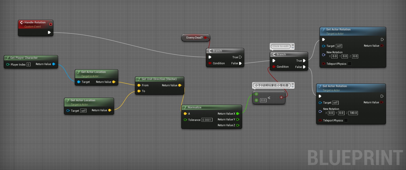Image resolution: width=406 pixels, height=170 pixels.
Task: Click Normalize's Return Value Y pin
Action: click(x=238, y=119)
